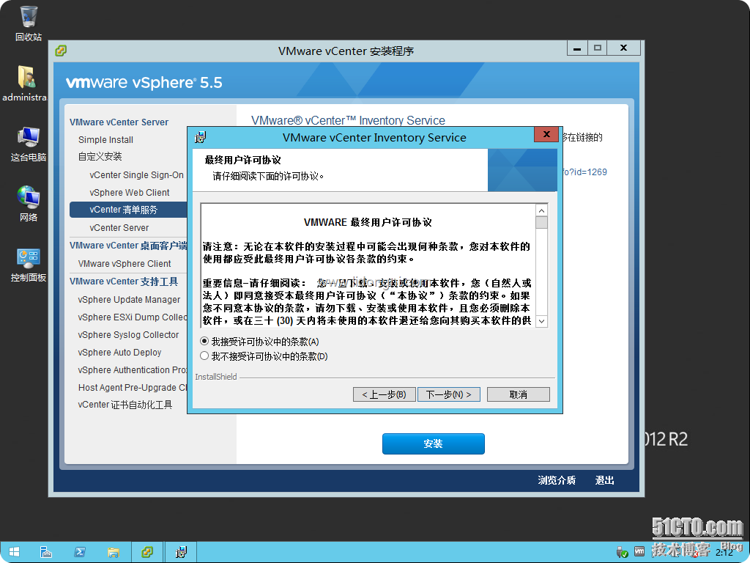Select vCenter Single Sign-On in sidebar

(x=136, y=175)
